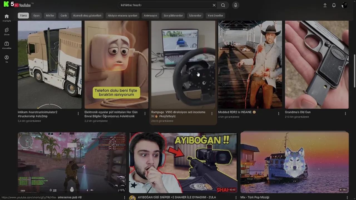Viewport: 356px width, 200px height.
Task: Open 'Modded RDR2 is INSANE' title
Action: click(x=237, y=112)
